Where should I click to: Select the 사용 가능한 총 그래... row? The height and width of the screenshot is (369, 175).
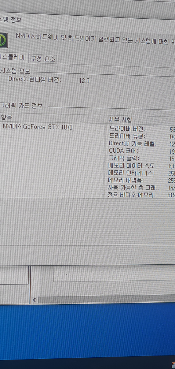[x=142, y=188]
